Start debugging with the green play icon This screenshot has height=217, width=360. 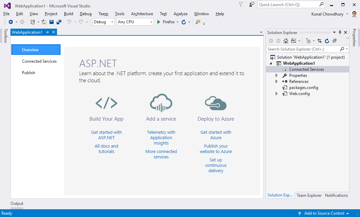click(159, 22)
